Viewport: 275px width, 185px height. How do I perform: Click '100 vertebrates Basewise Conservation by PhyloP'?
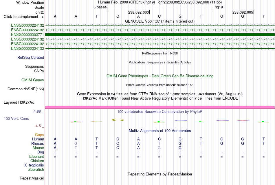(160, 112)
